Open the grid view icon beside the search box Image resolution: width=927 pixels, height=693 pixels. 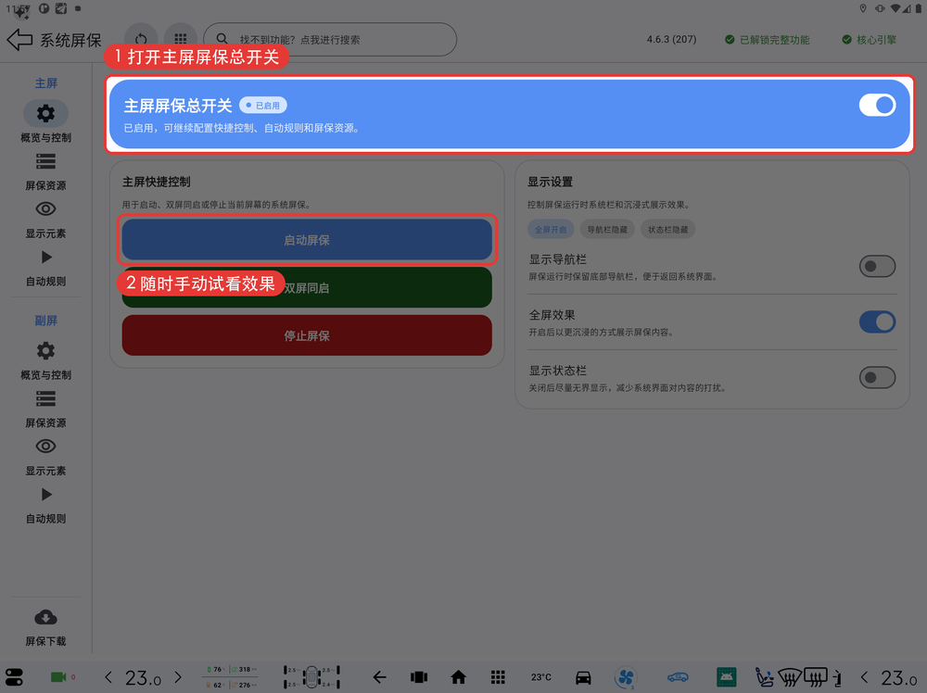181,40
